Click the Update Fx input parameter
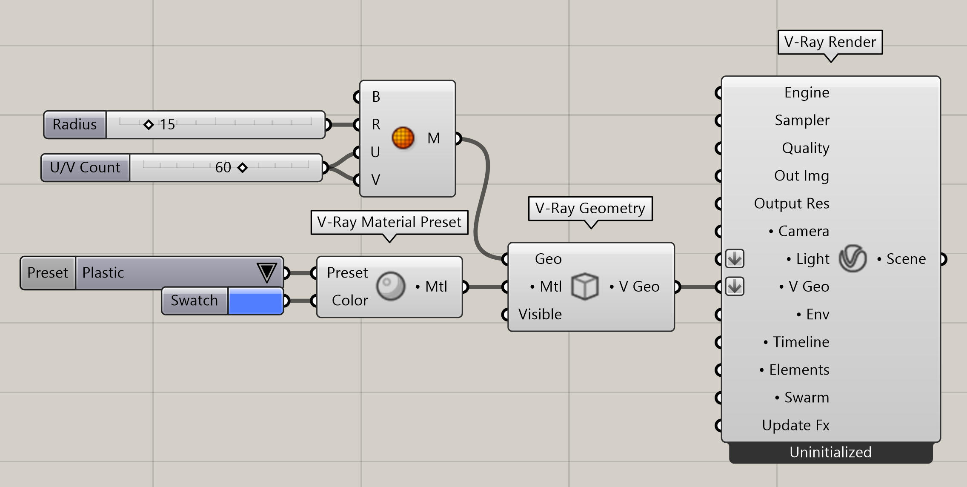The height and width of the screenshot is (487, 967). point(795,425)
